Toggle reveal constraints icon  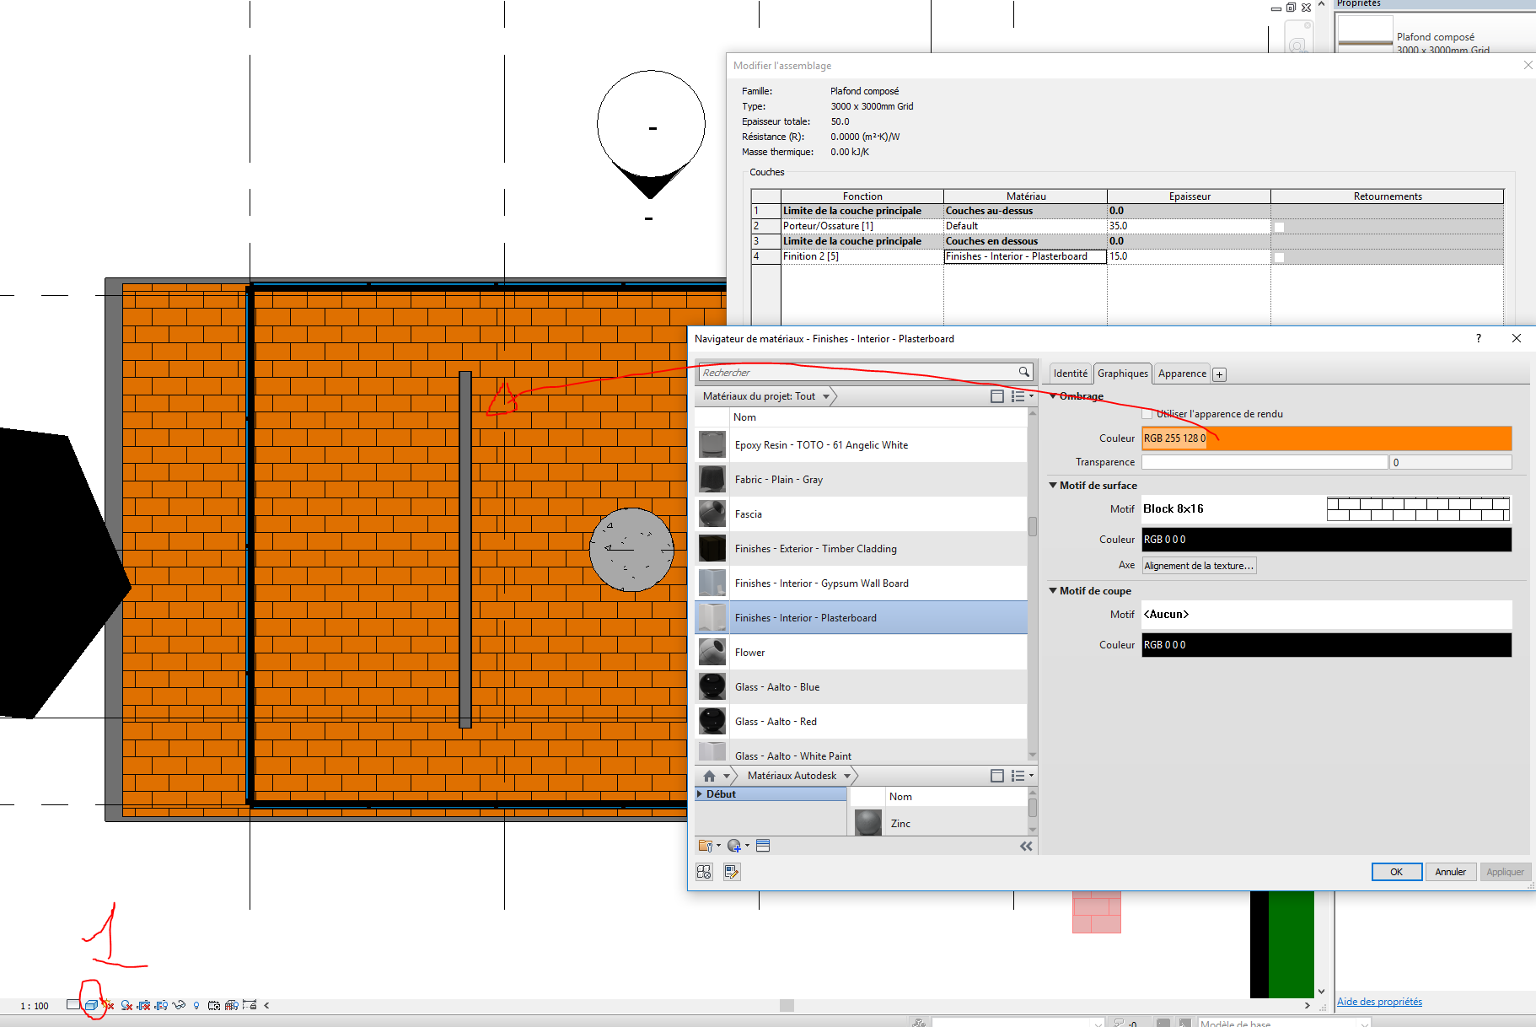coord(250,1005)
